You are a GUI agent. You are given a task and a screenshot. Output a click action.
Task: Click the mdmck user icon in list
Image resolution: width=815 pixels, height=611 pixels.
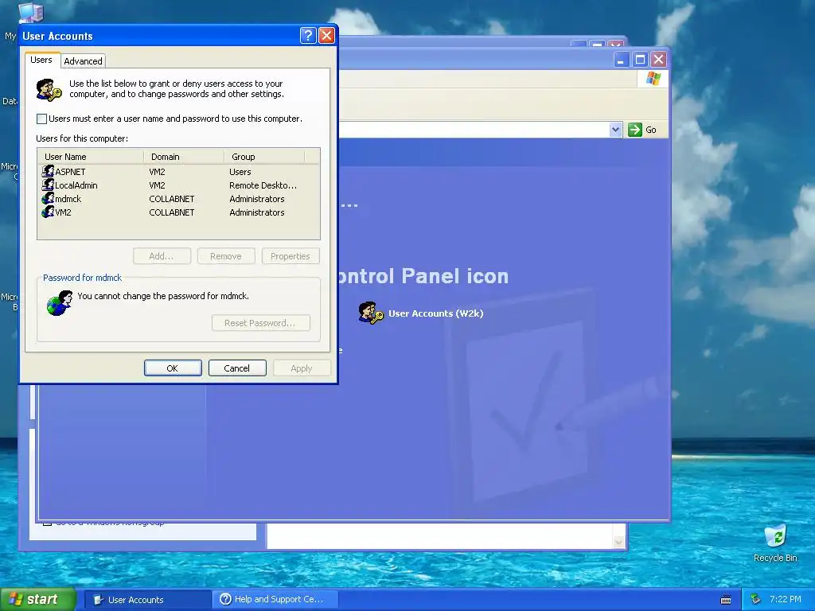tap(49, 198)
